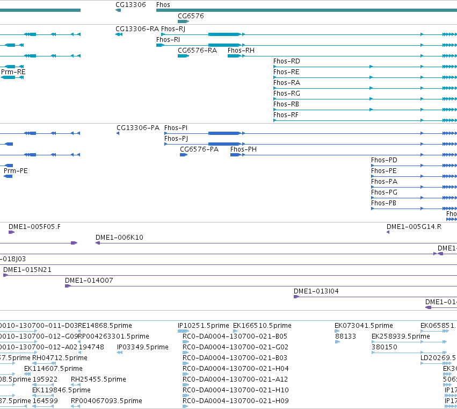Select clone DME1-006K10
This screenshot has width=457, height=409.
[277, 243]
